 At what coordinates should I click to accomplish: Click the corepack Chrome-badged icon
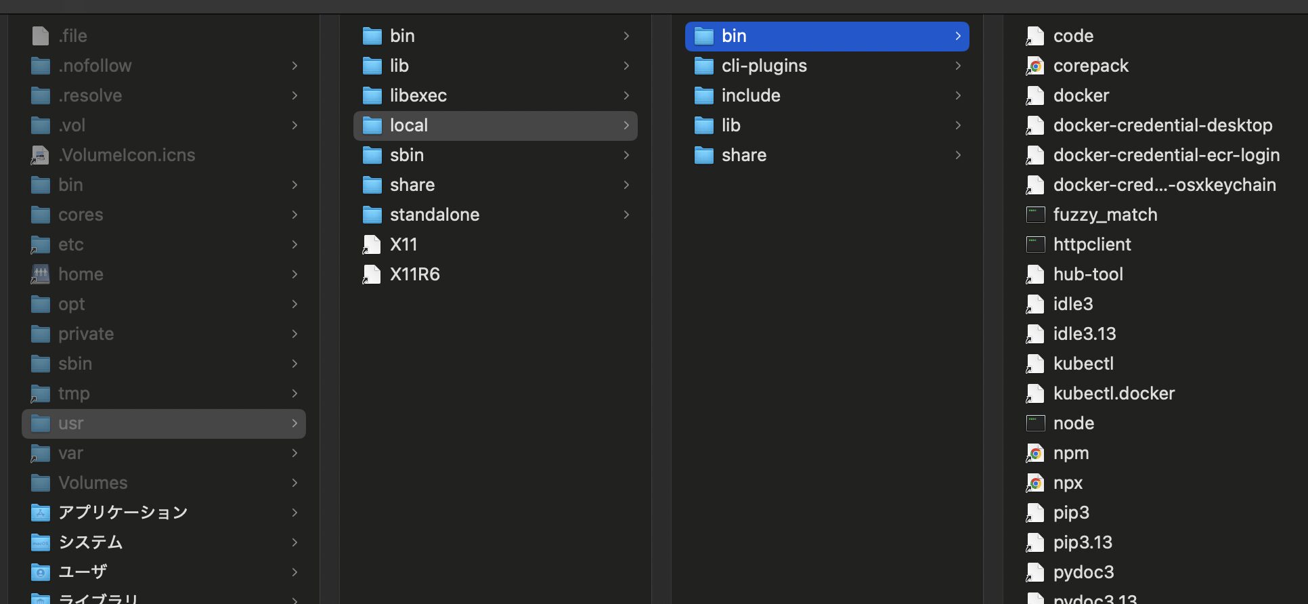(x=1035, y=66)
